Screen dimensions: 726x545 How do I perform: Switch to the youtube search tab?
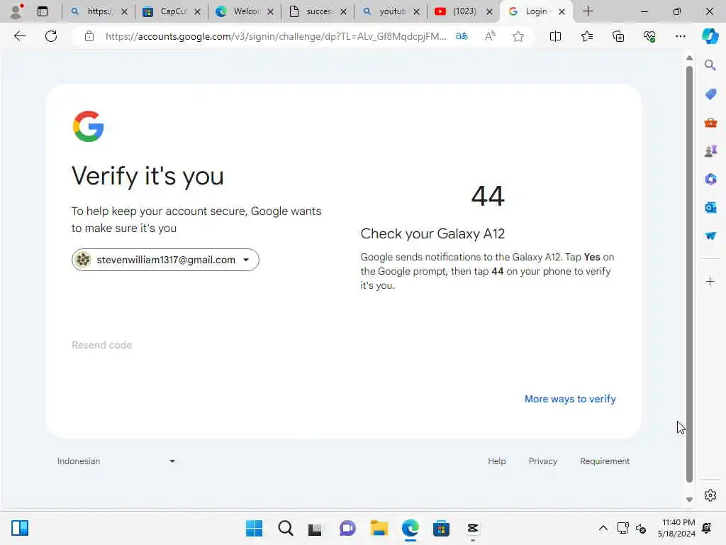[391, 11]
